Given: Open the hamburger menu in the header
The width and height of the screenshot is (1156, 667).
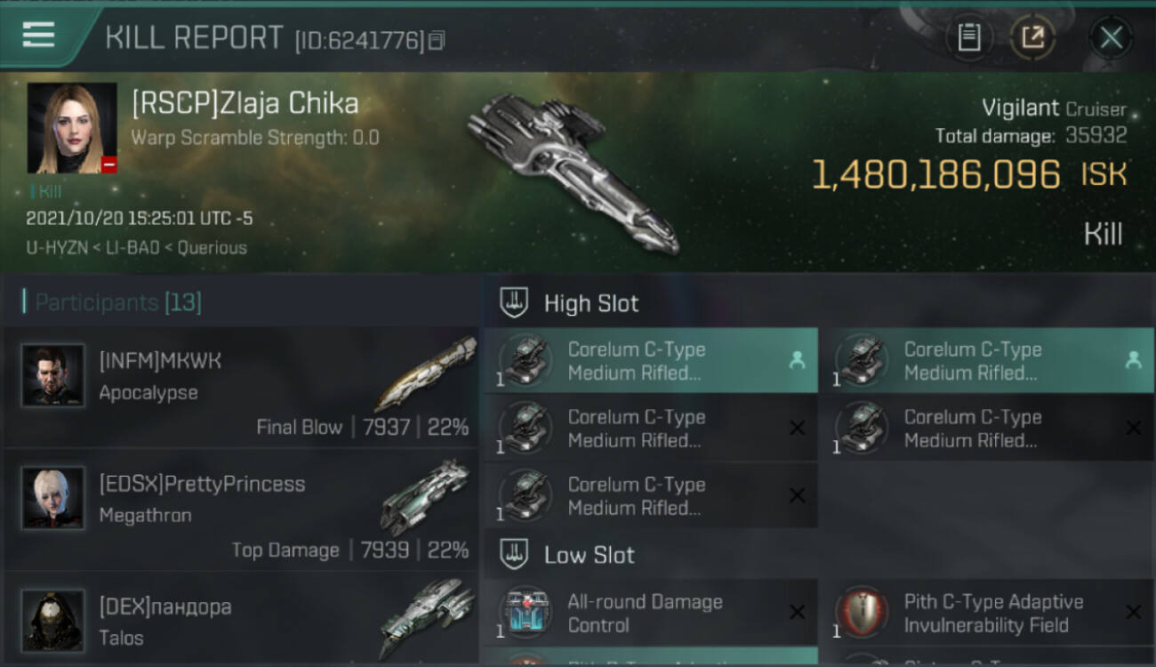Looking at the screenshot, I should tap(38, 35).
